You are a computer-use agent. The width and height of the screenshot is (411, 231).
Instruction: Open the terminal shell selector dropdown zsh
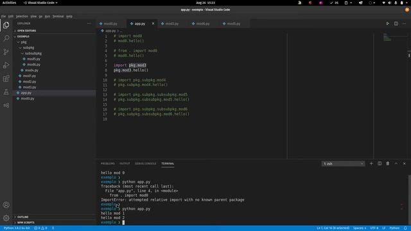coord(343,164)
